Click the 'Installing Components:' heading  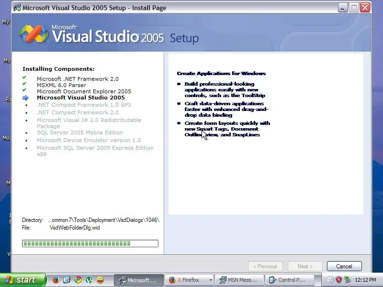[58, 69]
